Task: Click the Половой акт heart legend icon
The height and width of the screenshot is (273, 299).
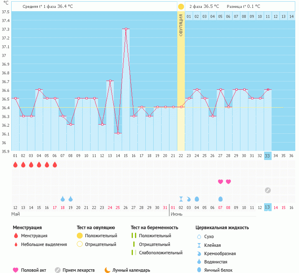Action: (16, 270)
